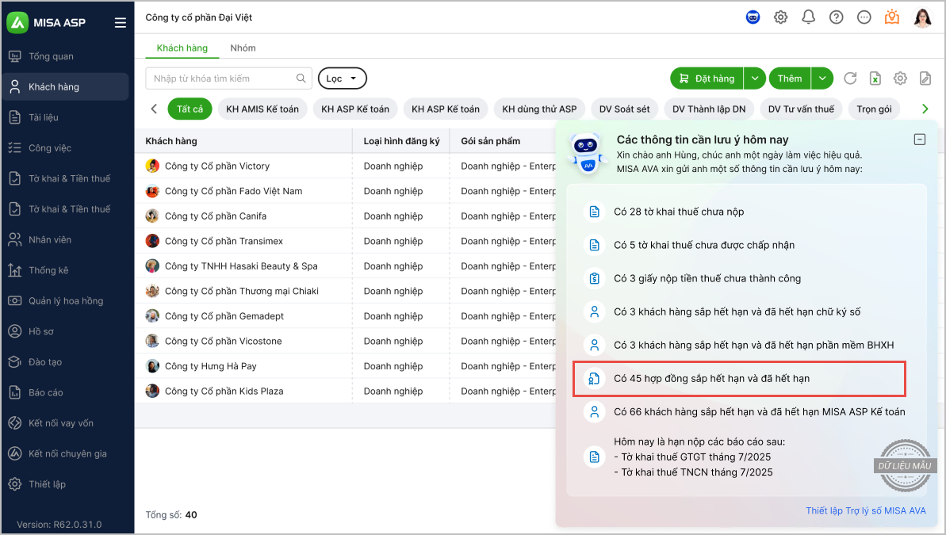Open Tổng quan in the sidebar
Image resolution: width=946 pixels, height=535 pixels.
[65, 57]
